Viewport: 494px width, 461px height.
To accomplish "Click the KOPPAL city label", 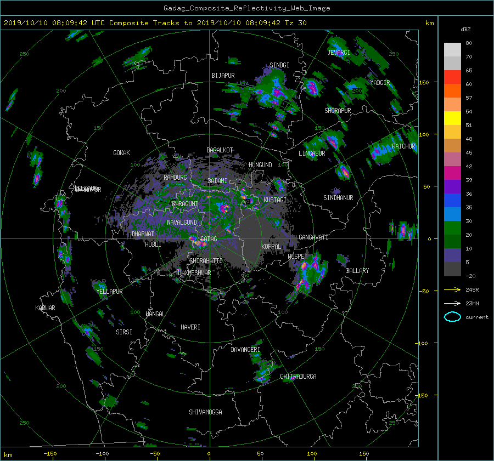I will click(271, 246).
